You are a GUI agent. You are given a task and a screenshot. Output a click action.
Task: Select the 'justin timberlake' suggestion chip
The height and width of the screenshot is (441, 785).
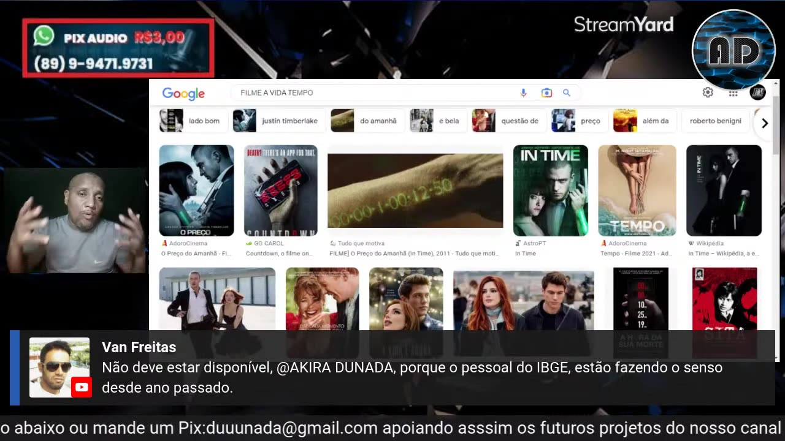pos(278,121)
